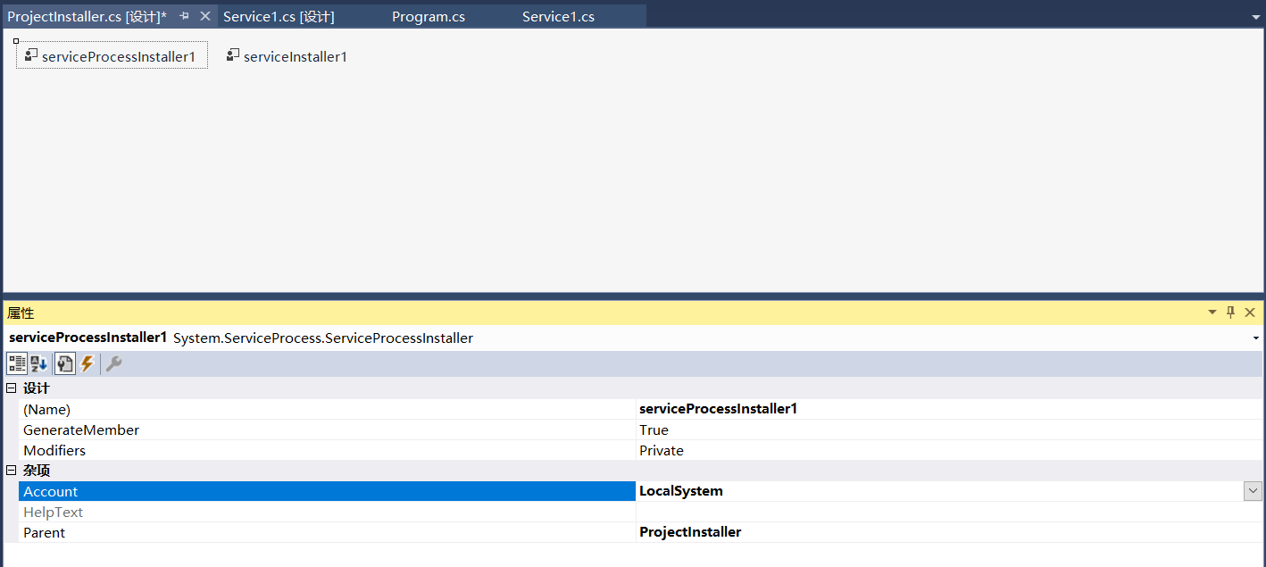1266x567 pixels.
Task: Close the Properties panel
Action: coord(1250,313)
